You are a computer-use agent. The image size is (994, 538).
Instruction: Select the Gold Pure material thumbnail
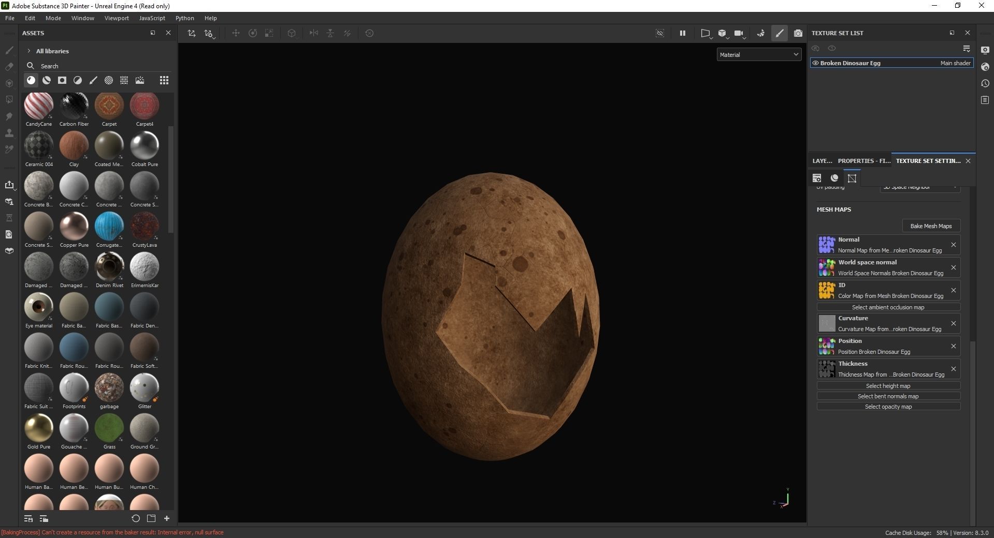[39, 428]
